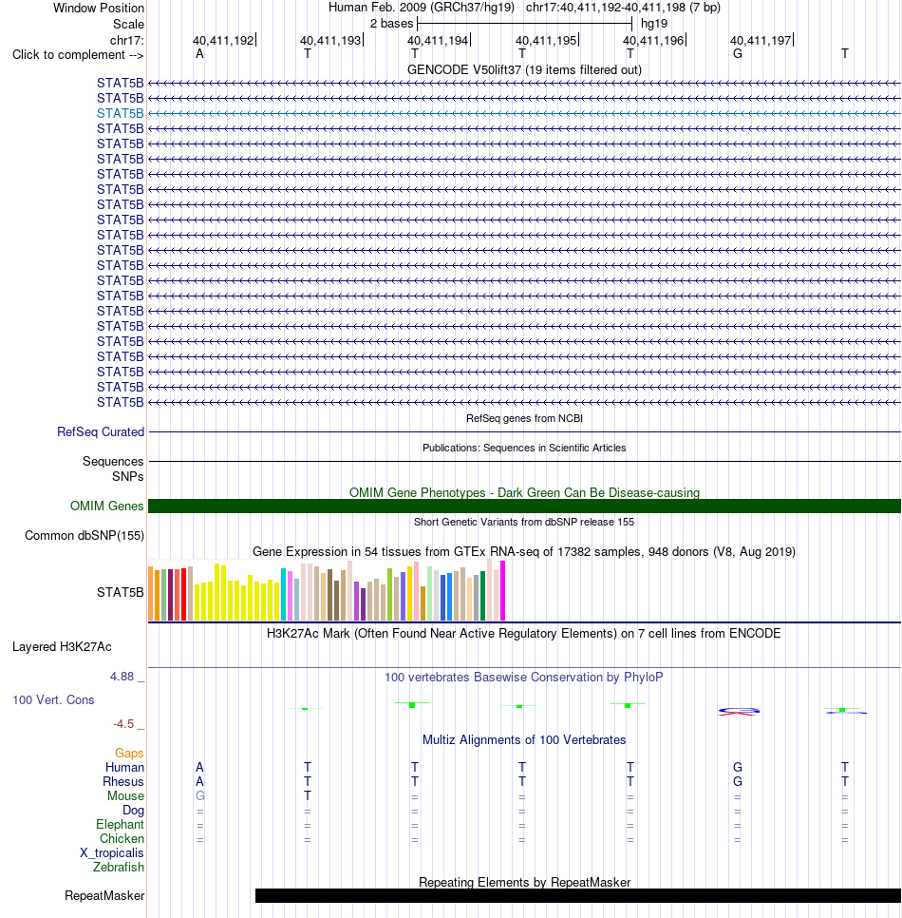Click the Human Feb. 2009 (GRCh37/hg19) header text
This screenshot has height=918, width=902.
point(422,8)
